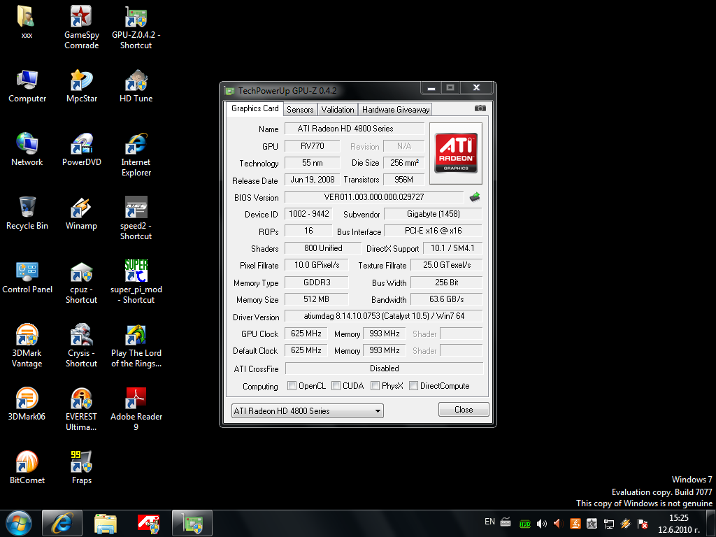Viewport: 716px width, 537px height.
Task: Click the GPU name field ATI Radeon HD 4800 Series
Action: (355, 129)
